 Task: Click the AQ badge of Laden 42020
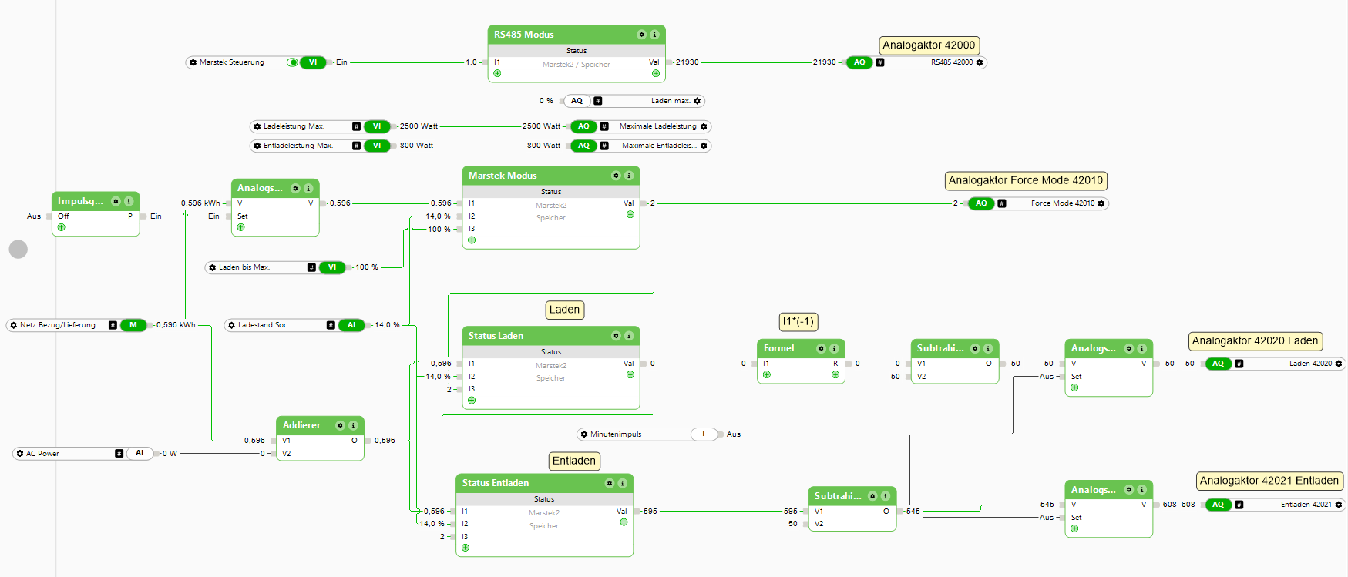tap(1218, 364)
